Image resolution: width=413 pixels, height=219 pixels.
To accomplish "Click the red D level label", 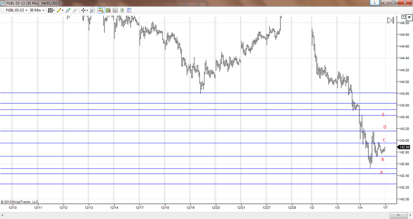I will coord(385,127).
